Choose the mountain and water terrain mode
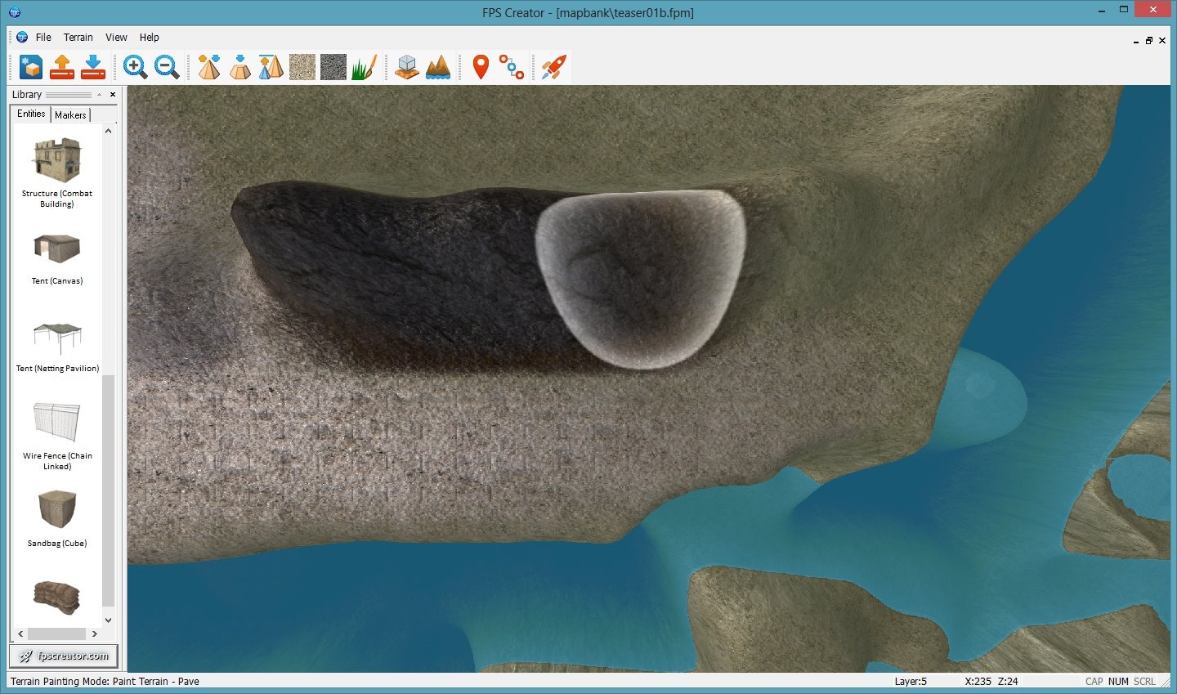This screenshot has width=1177, height=694. click(438, 67)
